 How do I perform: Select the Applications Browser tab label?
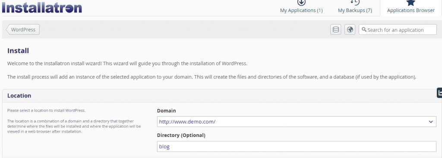[411, 10]
